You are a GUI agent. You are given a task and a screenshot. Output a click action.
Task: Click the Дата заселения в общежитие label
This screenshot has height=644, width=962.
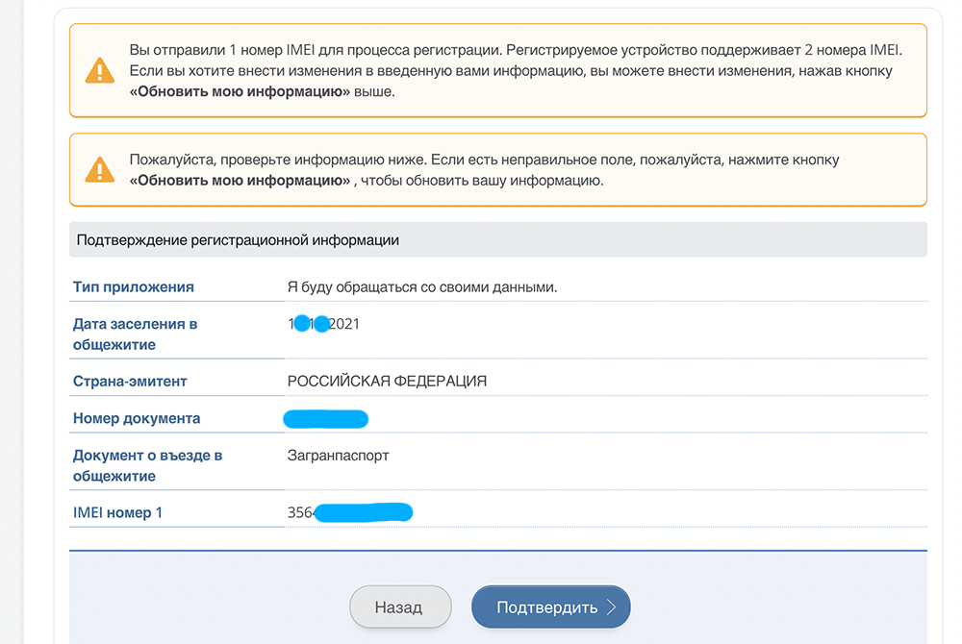136,334
